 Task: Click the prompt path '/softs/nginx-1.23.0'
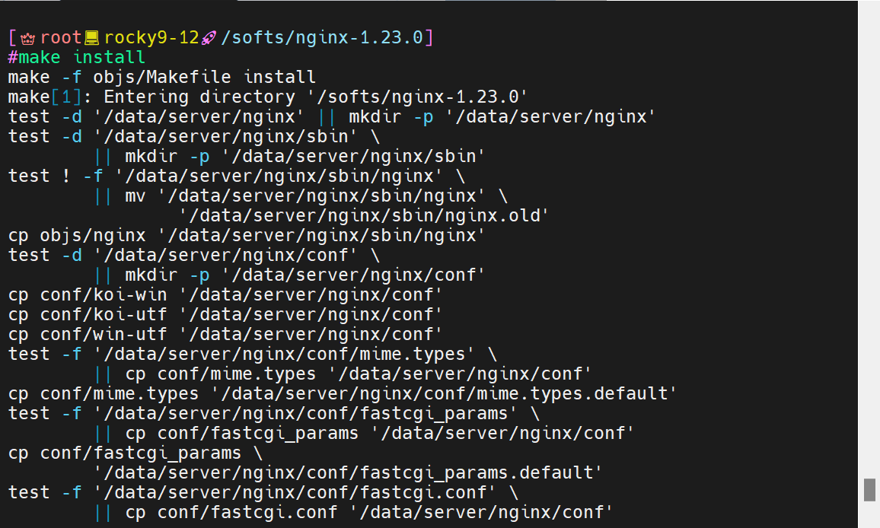322,37
